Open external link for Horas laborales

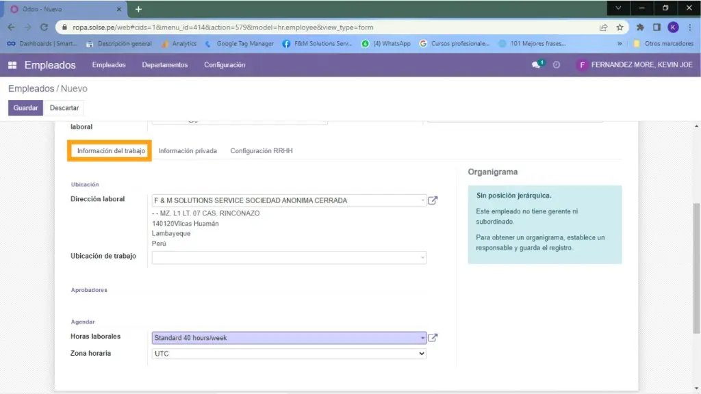pyautogui.click(x=433, y=337)
